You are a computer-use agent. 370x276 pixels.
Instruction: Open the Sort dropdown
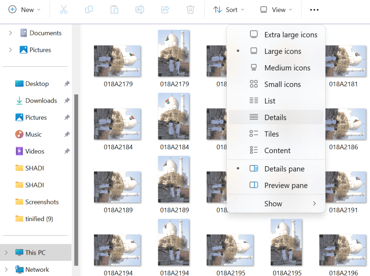coord(229,10)
